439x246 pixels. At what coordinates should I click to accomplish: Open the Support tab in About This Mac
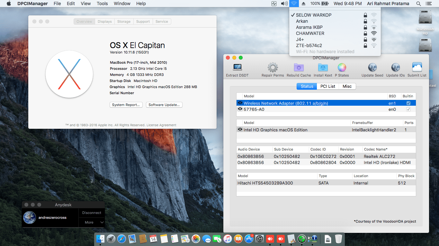[143, 21]
